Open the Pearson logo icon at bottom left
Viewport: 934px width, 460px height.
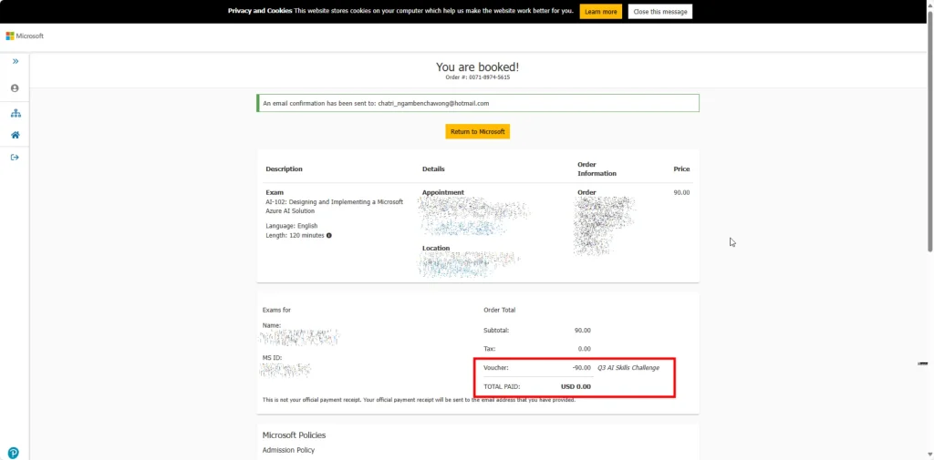pos(13,453)
